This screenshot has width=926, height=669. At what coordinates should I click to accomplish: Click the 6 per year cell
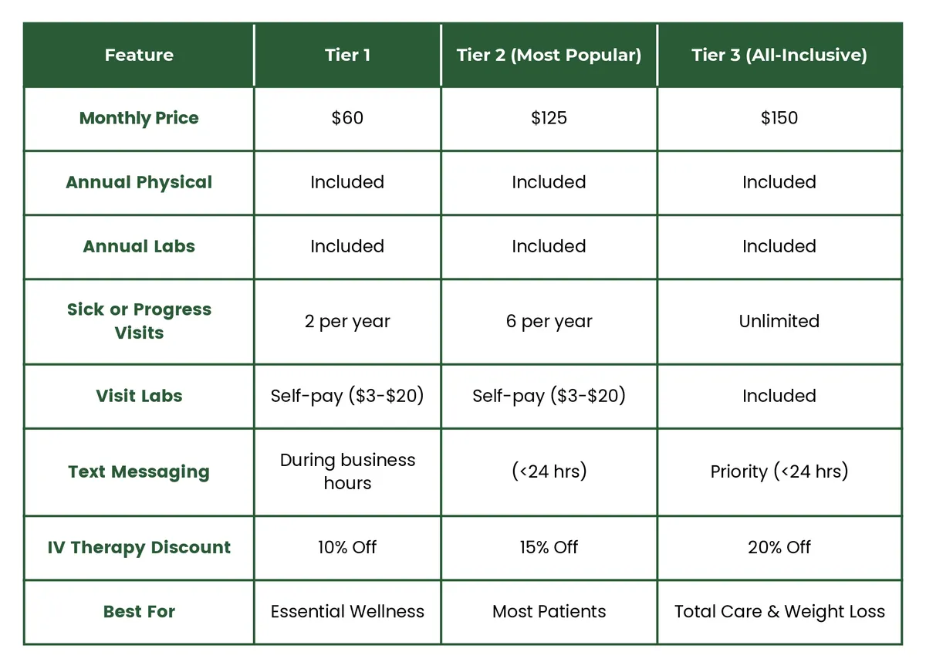coord(549,321)
